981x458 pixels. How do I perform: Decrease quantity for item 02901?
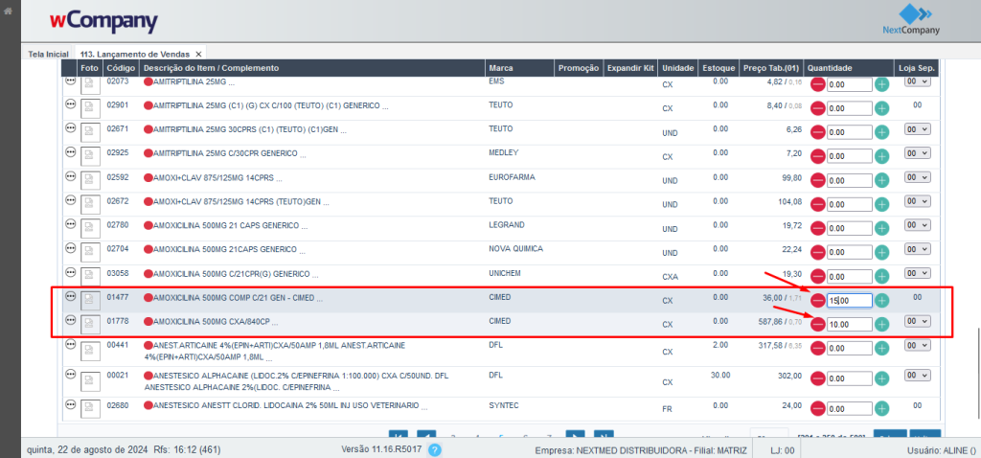[x=818, y=108]
